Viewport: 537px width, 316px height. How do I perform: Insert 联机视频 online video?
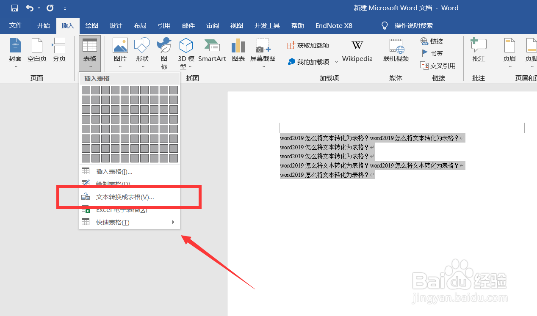(396, 51)
